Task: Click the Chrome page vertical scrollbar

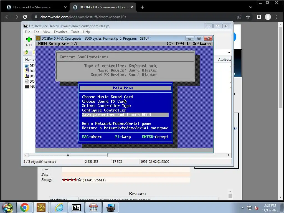Action: coord(281,67)
